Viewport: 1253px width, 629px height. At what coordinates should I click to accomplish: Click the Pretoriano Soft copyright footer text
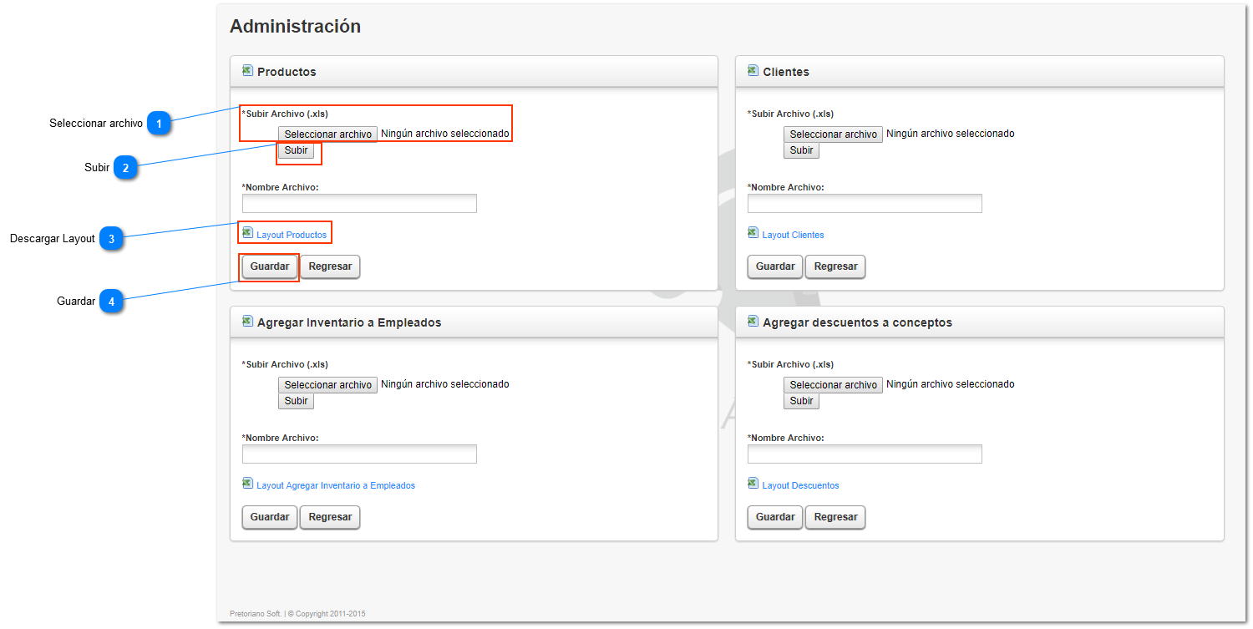(297, 614)
